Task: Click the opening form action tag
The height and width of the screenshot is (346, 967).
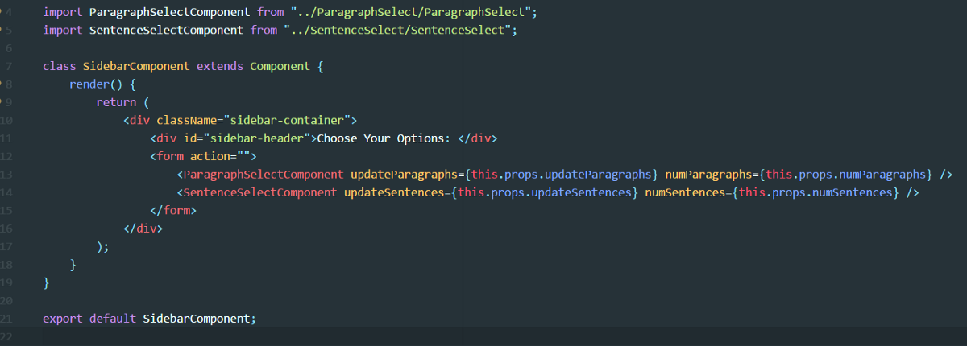Action: (203, 156)
